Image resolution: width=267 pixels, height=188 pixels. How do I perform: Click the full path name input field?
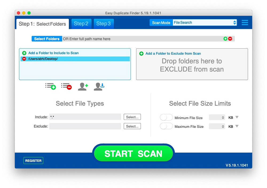pyautogui.click(x=143, y=39)
